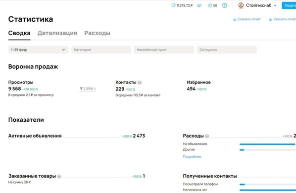
Task: Click the Сотрудник filter field
Action: (x=227, y=49)
